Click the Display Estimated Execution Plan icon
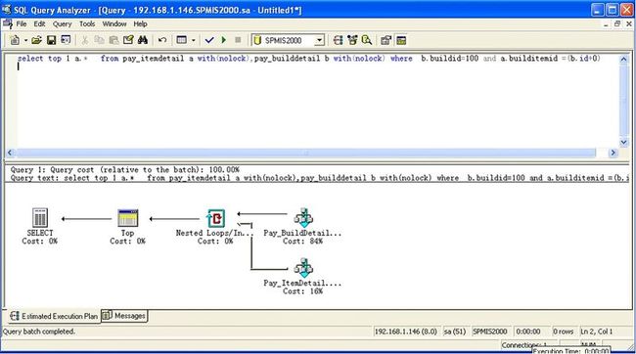636x354 pixels. pos(338,40)
